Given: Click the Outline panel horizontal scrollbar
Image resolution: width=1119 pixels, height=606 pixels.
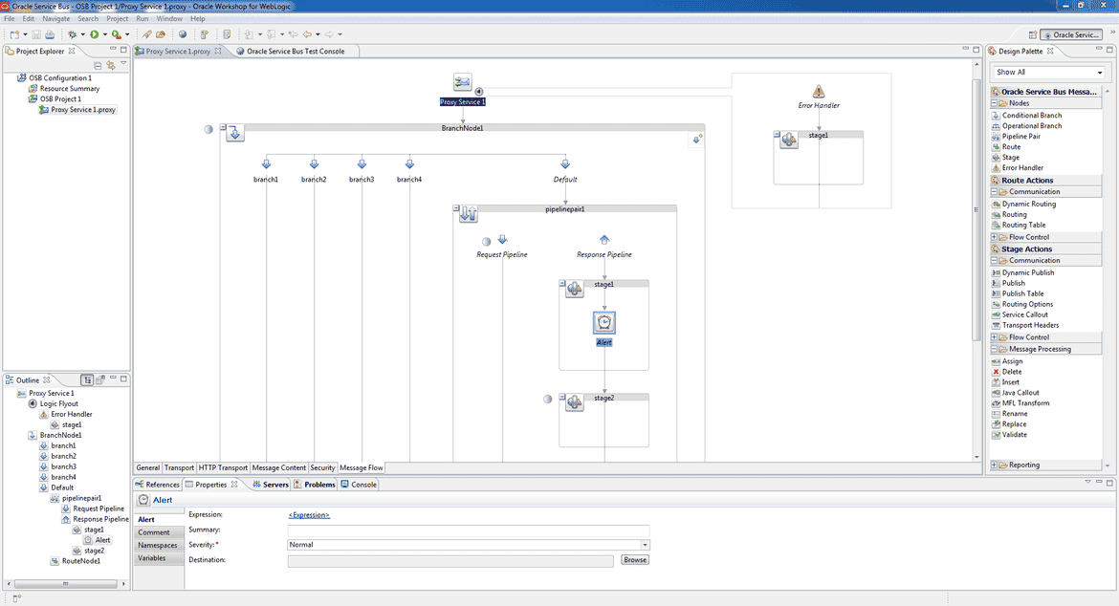Looking at the screenshot, I should 66,584.
